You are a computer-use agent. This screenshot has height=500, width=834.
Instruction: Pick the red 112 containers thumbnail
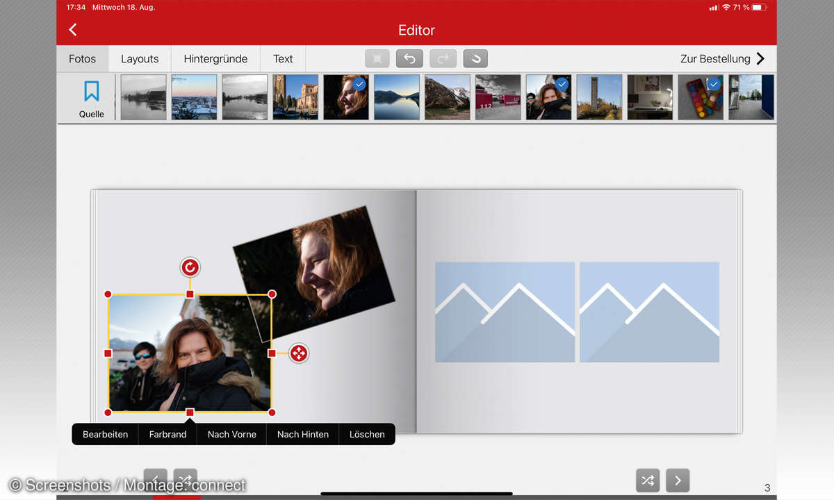coord(498,97)
